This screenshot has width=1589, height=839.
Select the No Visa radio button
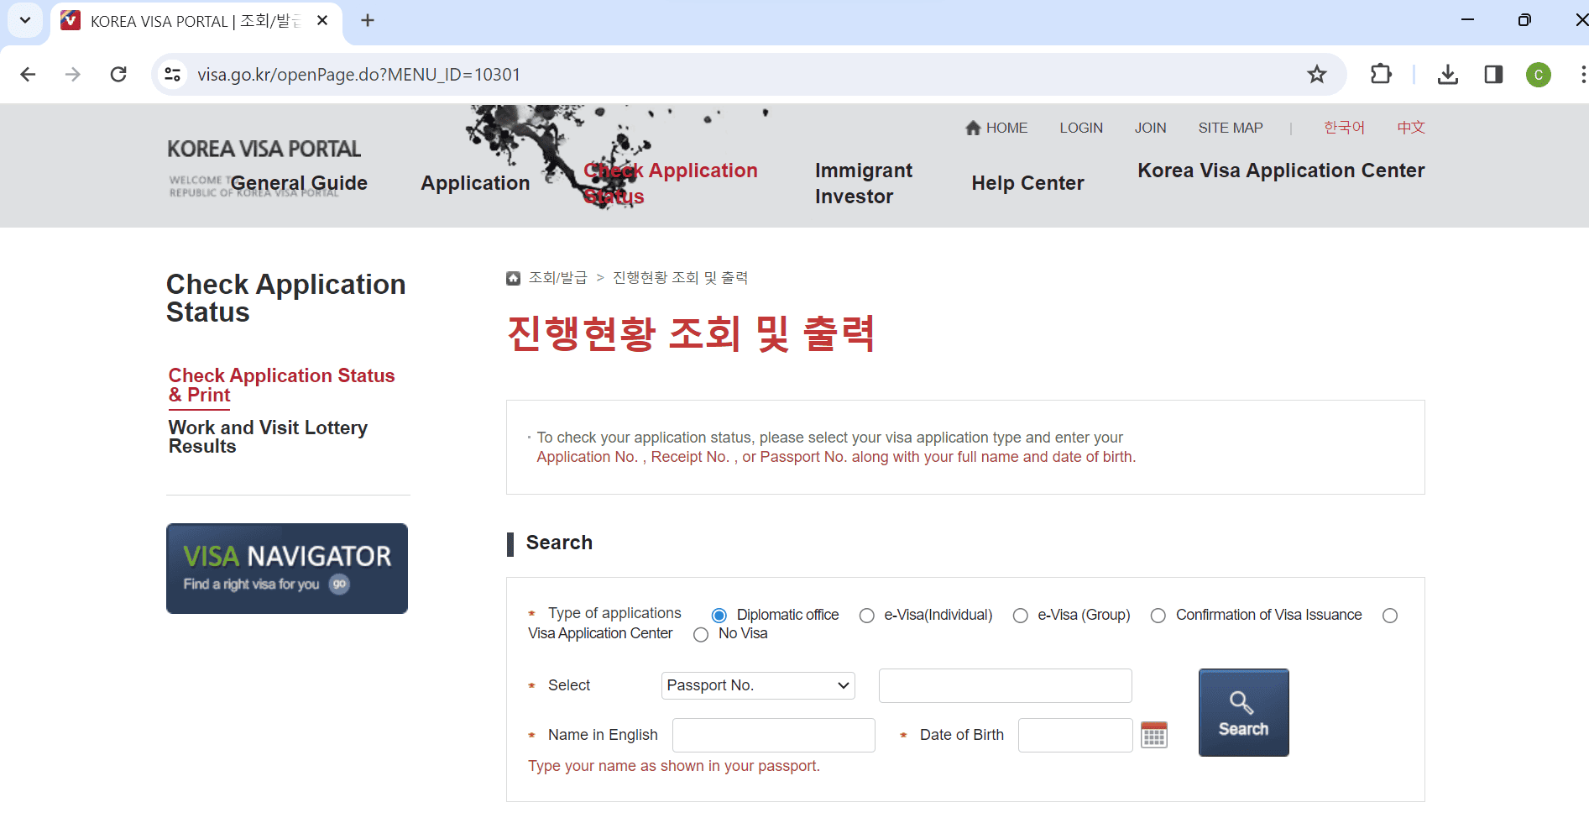(x=701, y=635)
